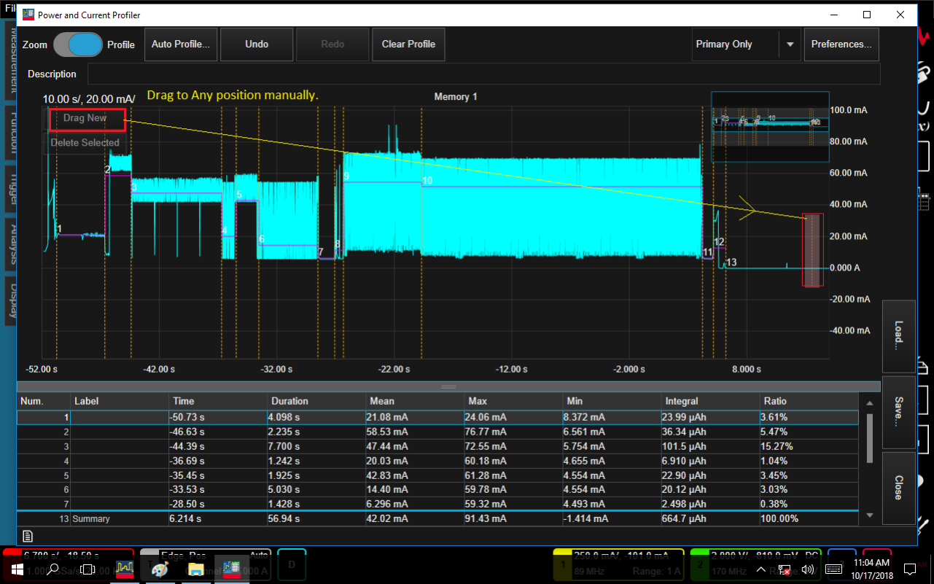Open Paint from the taskbar
The height and width of the screenshot is (584, 934).
[x=160, y=569]
